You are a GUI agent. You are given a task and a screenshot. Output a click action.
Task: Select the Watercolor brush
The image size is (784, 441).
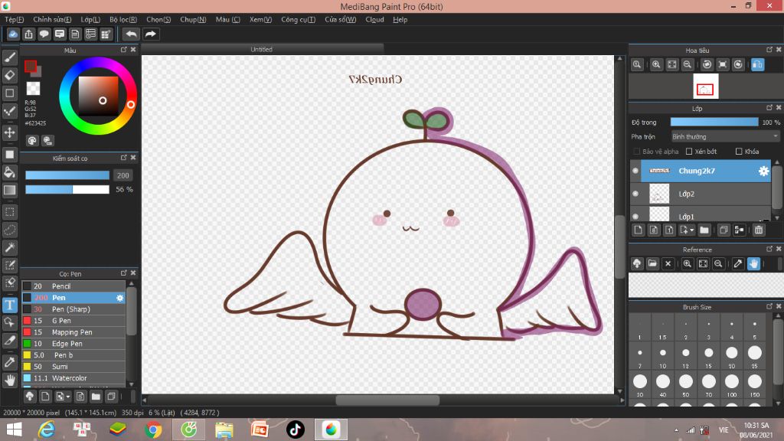point(73,378)
